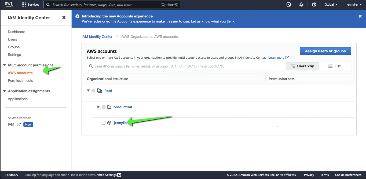
Task: Click the Feedback link in the footer
Action: [x=12, y=175]
